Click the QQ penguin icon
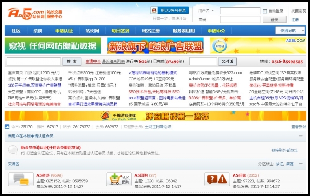Viewport: 310px width, 196px height. 154,10
